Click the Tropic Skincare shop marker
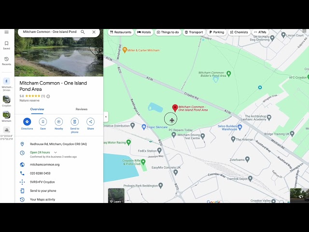The height and width of the screenshot is (232, 309). click(144, 127)
